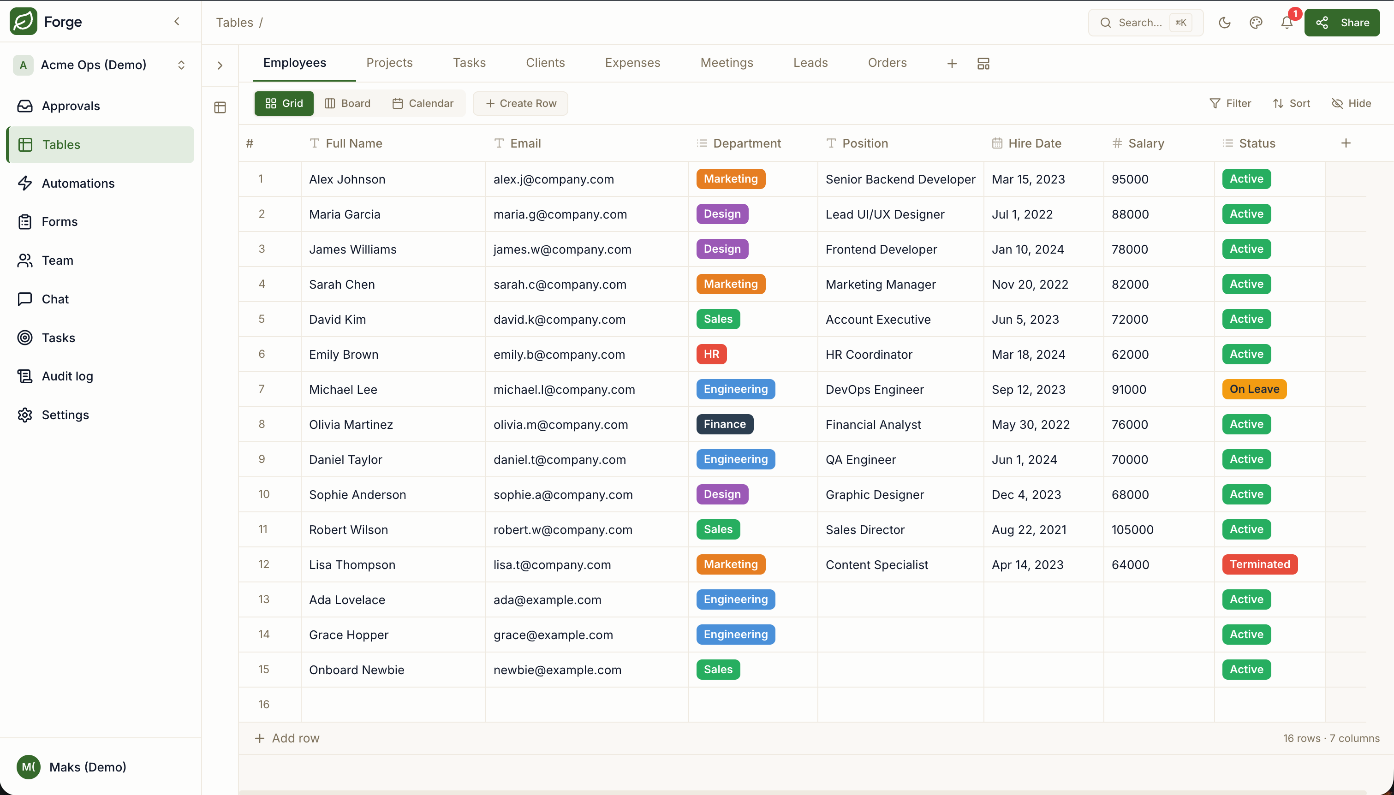
Task: Open the Filter options
Action: point(1230,103)
